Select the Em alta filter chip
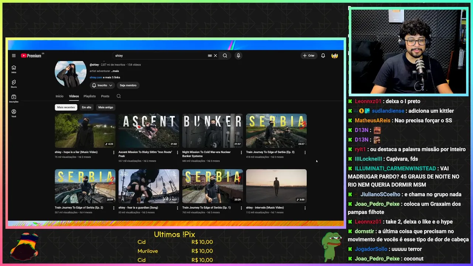 coord(86,107)
